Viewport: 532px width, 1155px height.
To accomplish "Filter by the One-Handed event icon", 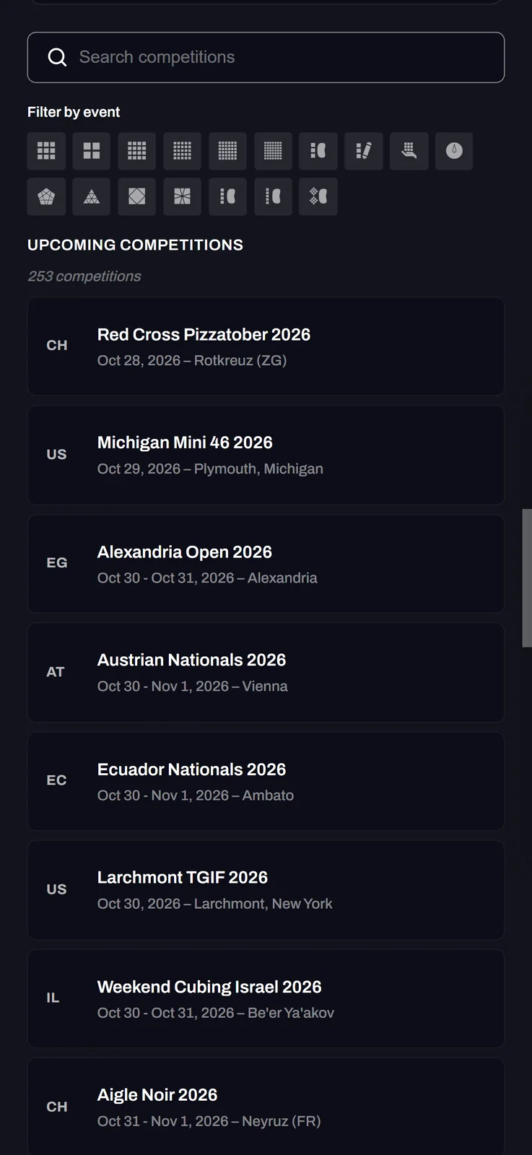I will [409, 151].
